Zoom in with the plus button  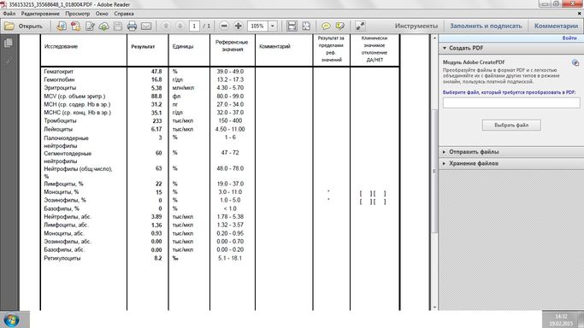click(x=239, y=26)
